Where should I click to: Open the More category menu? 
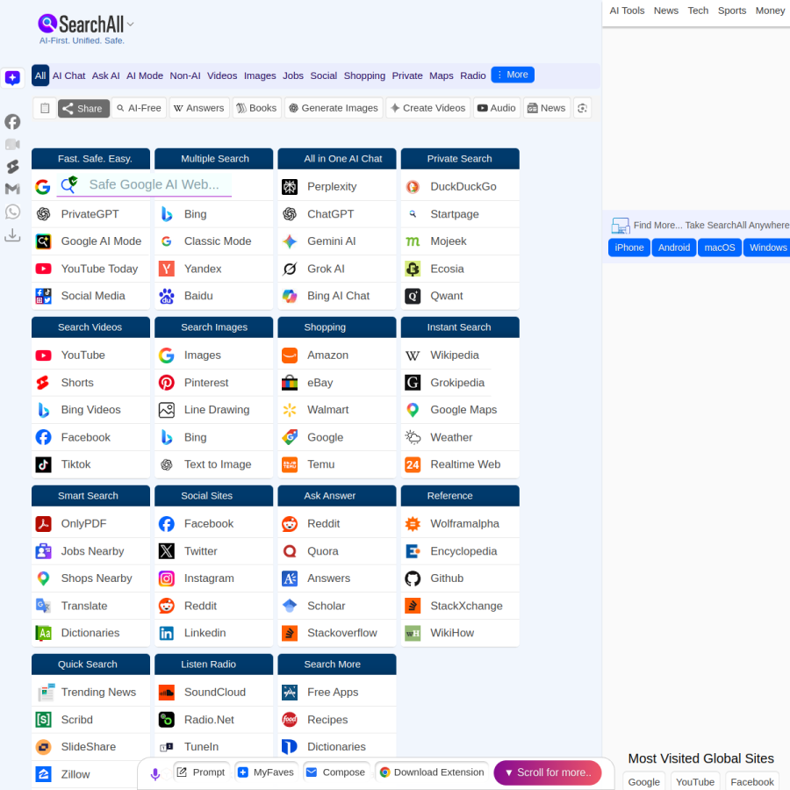513,75
